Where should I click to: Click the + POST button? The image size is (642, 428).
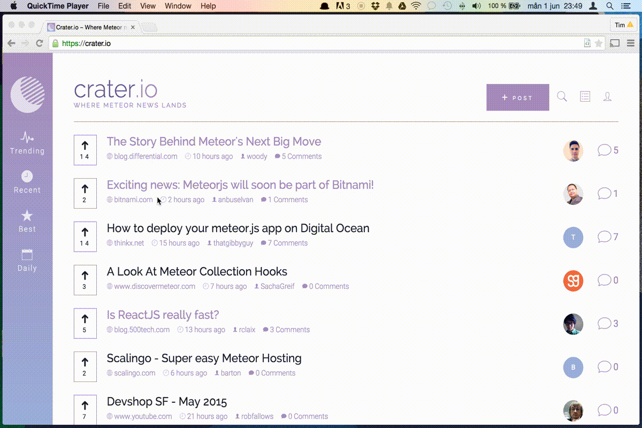(x=517, y=97)
